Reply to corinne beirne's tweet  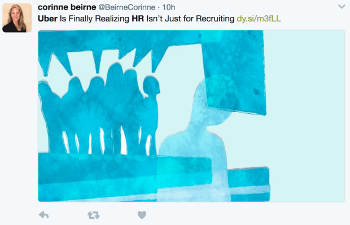click(x=44, y=215)
